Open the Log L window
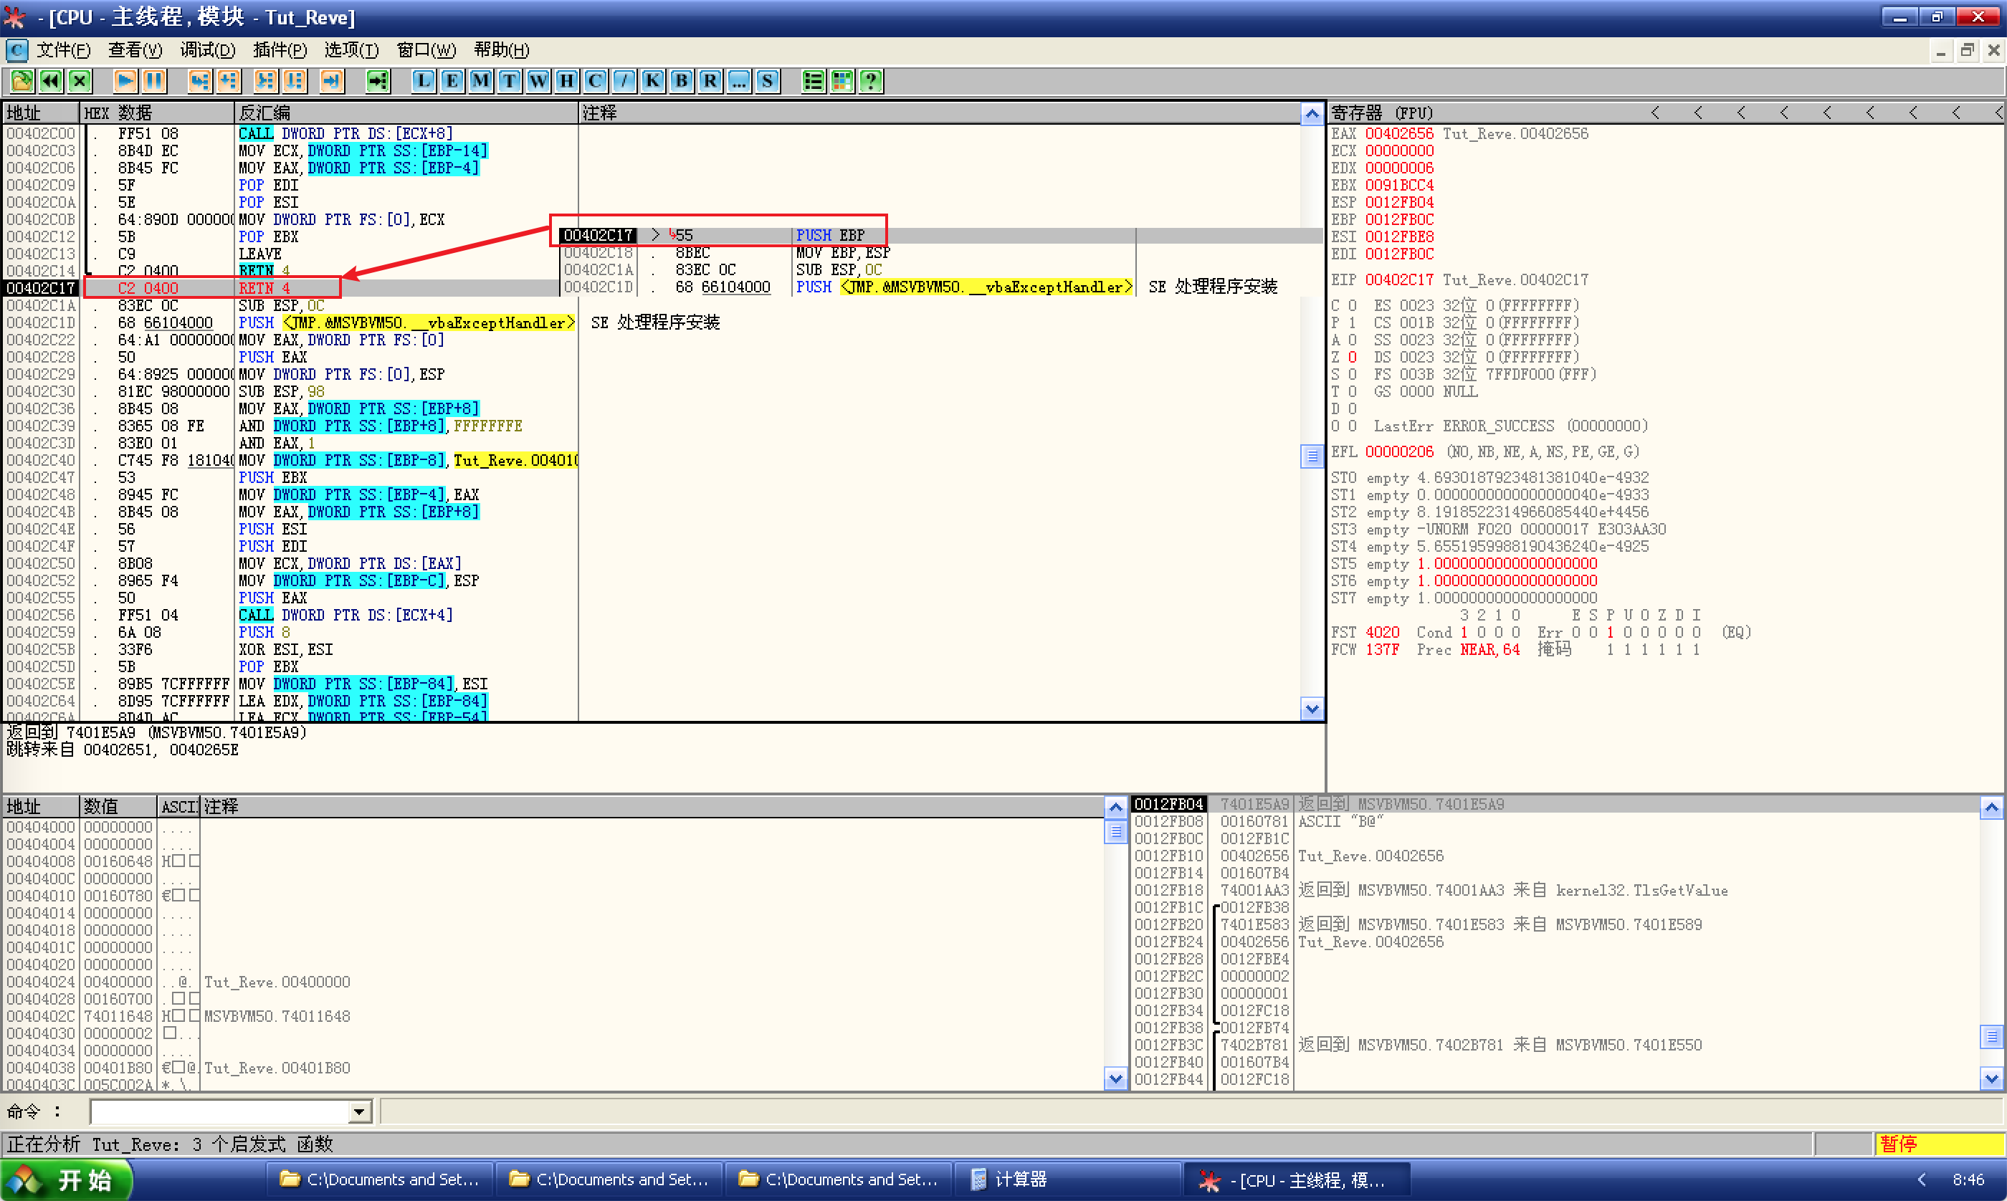The height and width of the screenshot is (1201, 2007). pyautogui.click(x=423, y=81)
